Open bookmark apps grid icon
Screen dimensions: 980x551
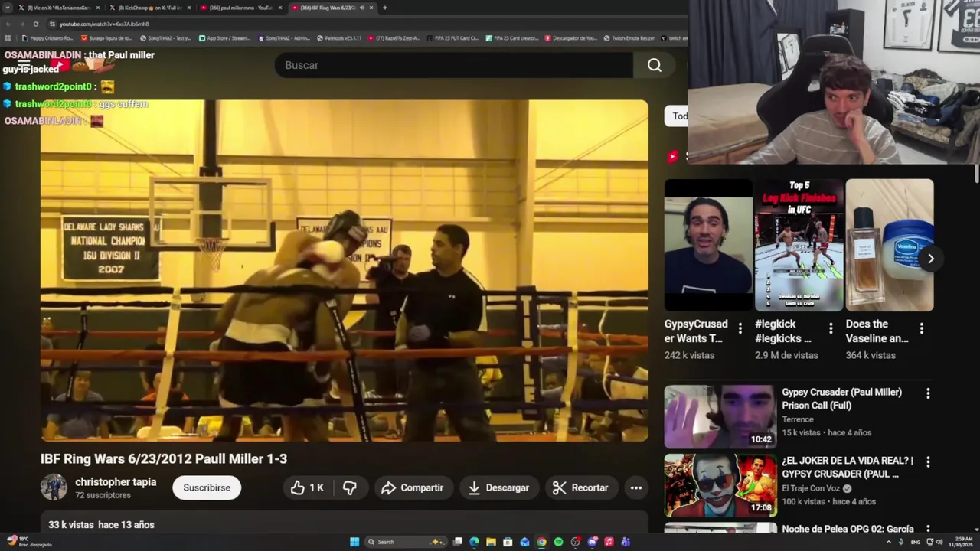tap(8, 37)
